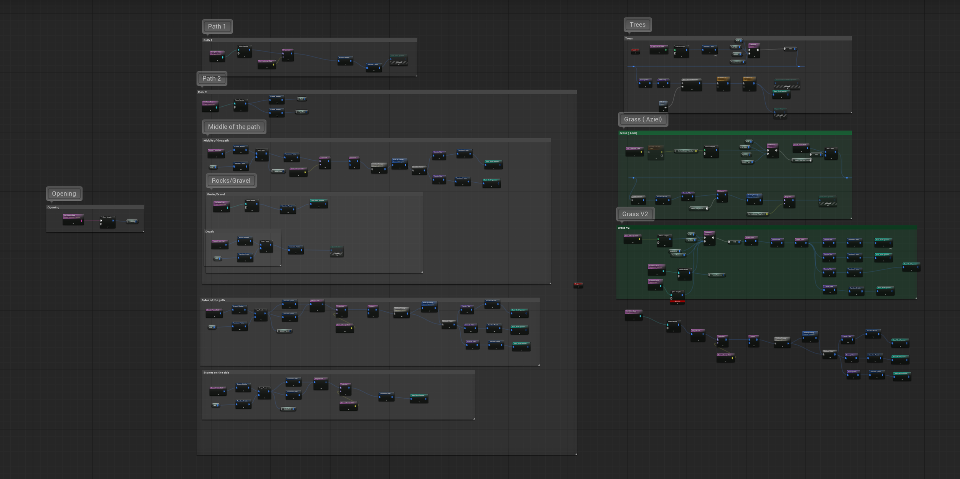Click the Trees comment bubble
This screenshot has height=479, width=960.
coord(637,25)
